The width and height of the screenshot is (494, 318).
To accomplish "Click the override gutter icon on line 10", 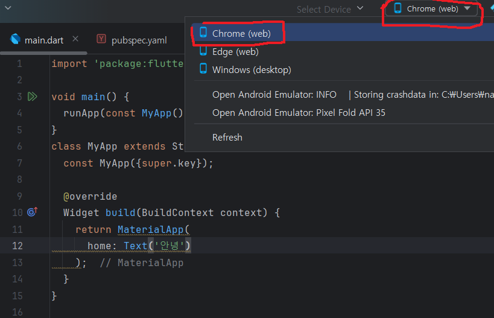I will (33, 212).
